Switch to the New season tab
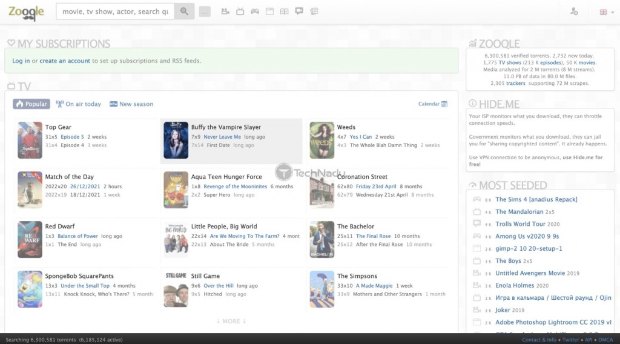Viewport: 620px width, 344px height. pyautogui.click(x=131, y=104)
